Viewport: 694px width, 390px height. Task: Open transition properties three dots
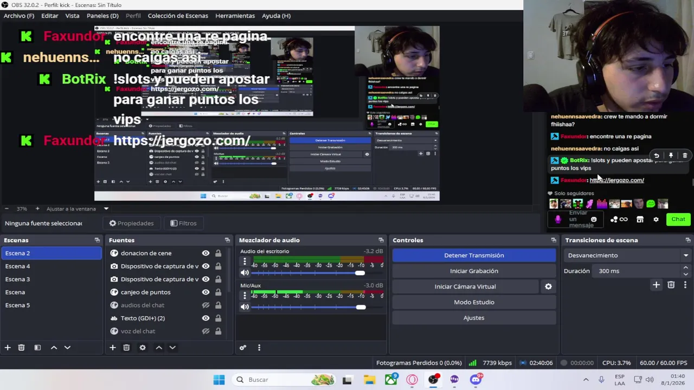pos(685,284)
